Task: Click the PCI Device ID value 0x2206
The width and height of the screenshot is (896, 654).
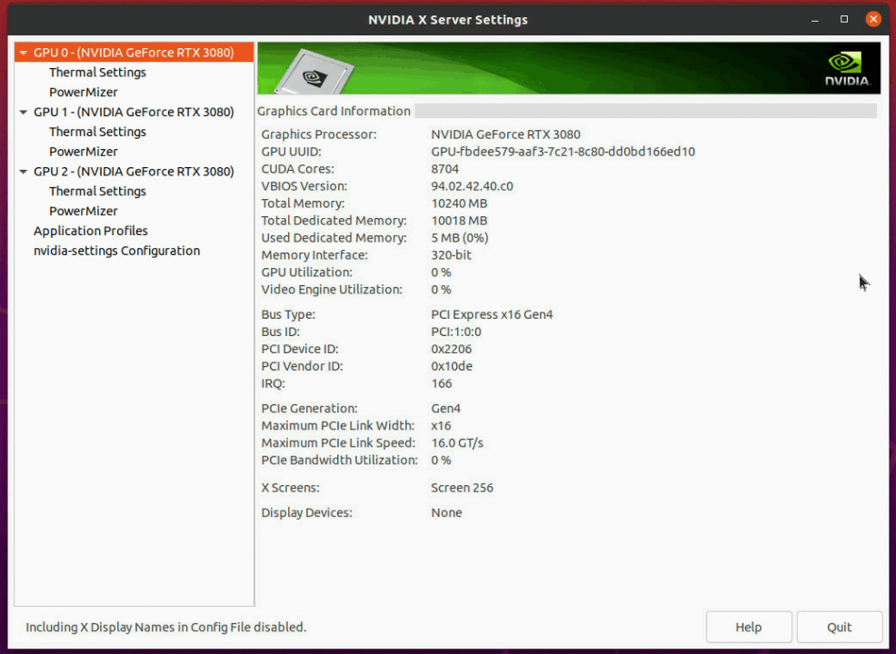Action: (x=452, y=349)
